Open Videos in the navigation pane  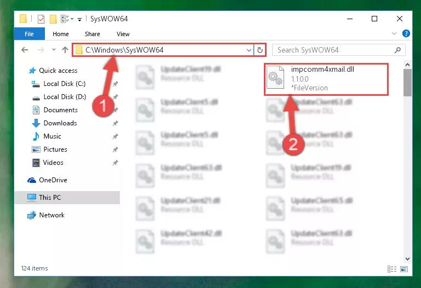53,163
